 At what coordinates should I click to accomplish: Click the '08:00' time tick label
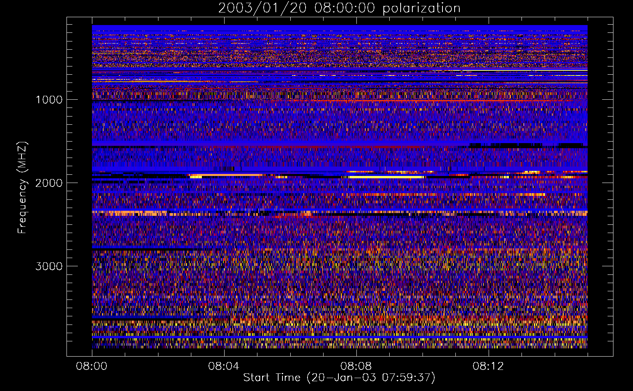[92, 366]
